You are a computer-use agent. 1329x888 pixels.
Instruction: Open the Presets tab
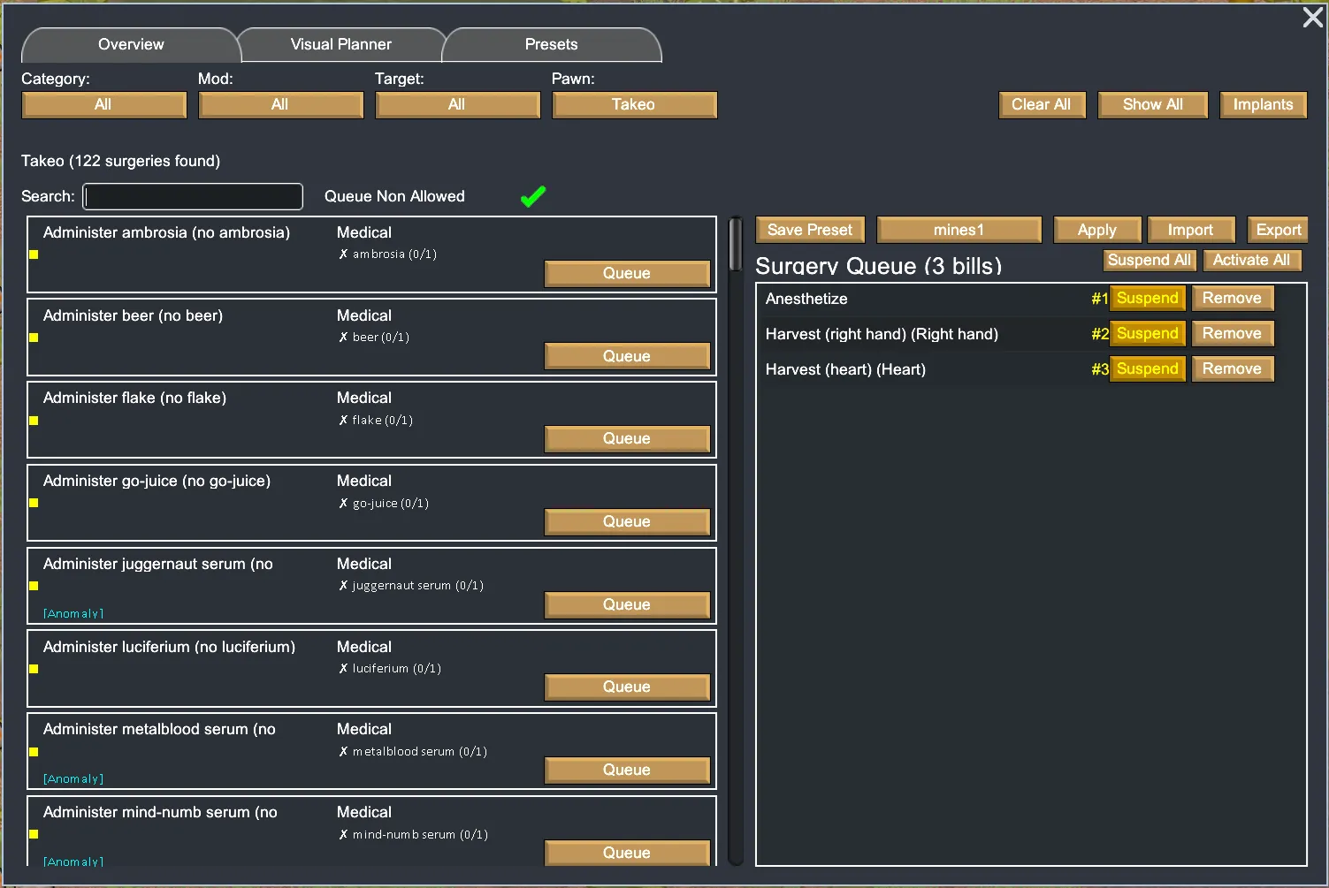coord(551,45)
